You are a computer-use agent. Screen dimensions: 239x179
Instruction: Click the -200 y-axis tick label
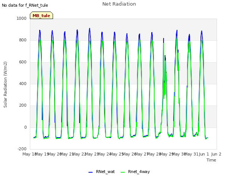point(22,149)
